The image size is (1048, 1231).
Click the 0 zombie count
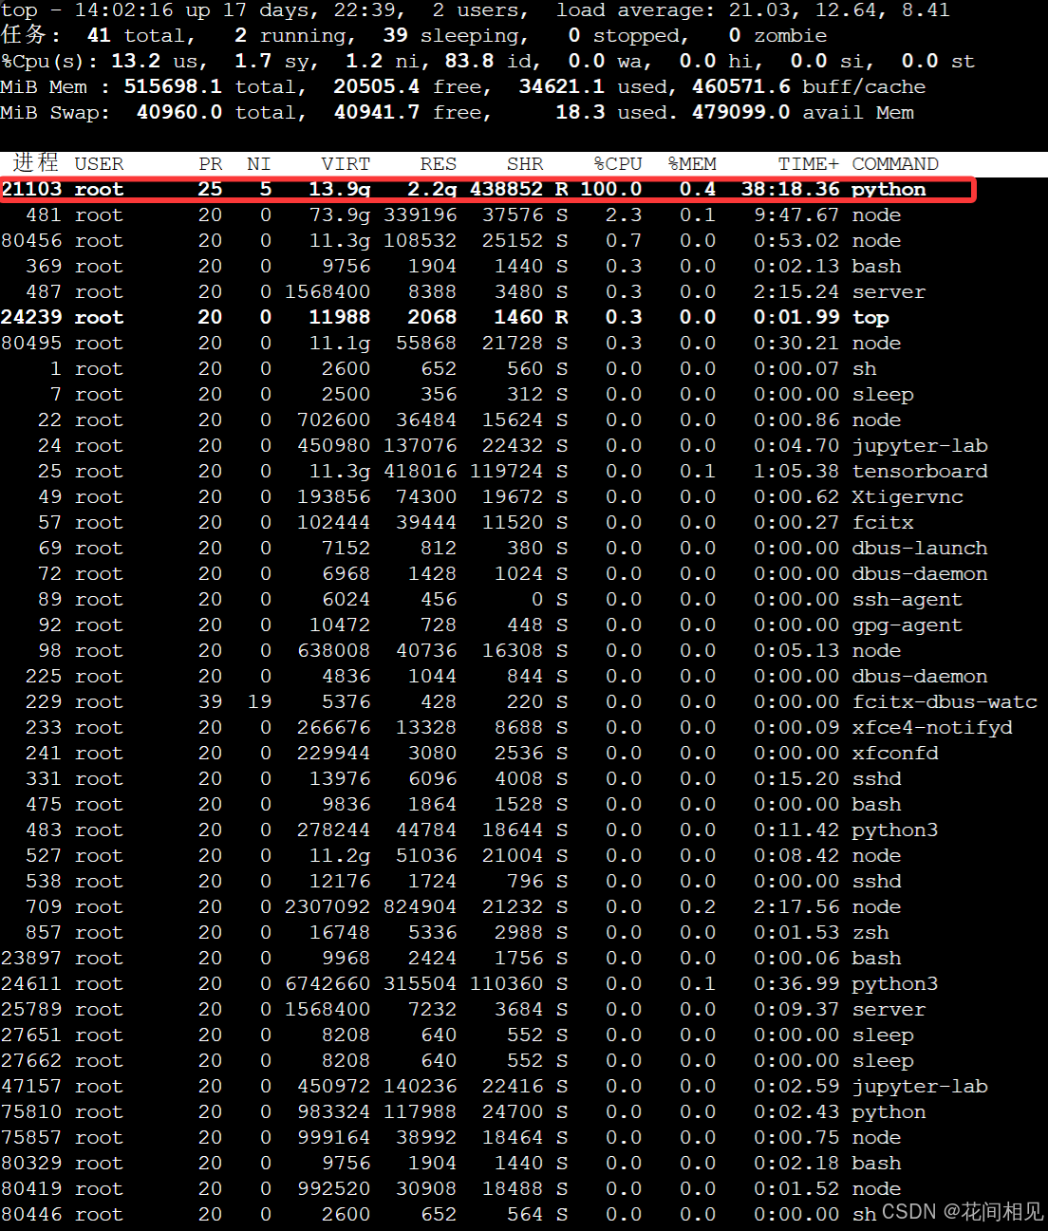735,35
